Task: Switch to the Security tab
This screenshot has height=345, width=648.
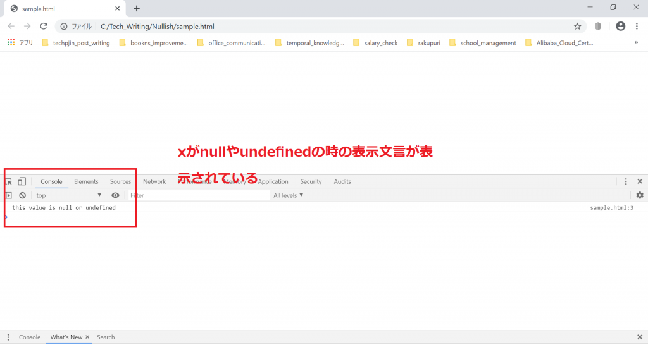Action: [311, 181]
